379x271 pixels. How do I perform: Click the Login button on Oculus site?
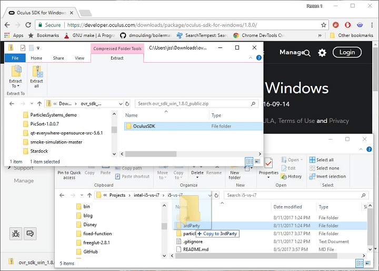click(x=347, y=52)
